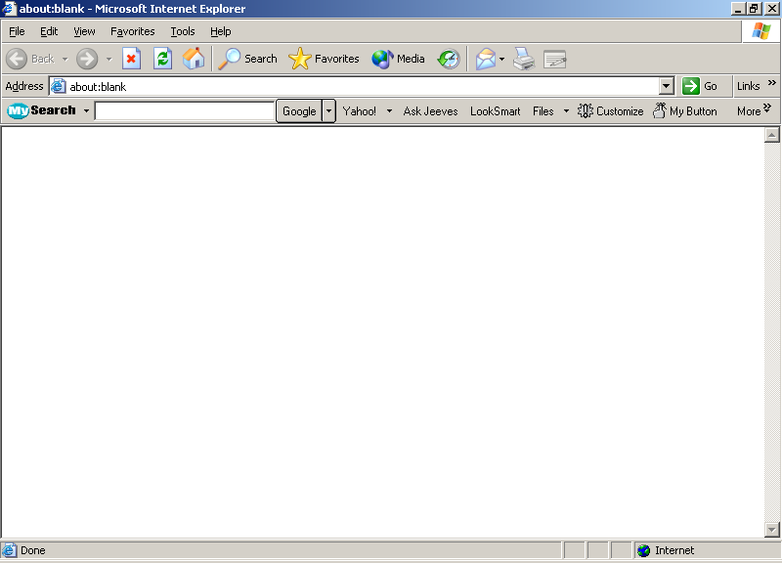Open the Forward history dropdown arrow

[x=109, y=59]
